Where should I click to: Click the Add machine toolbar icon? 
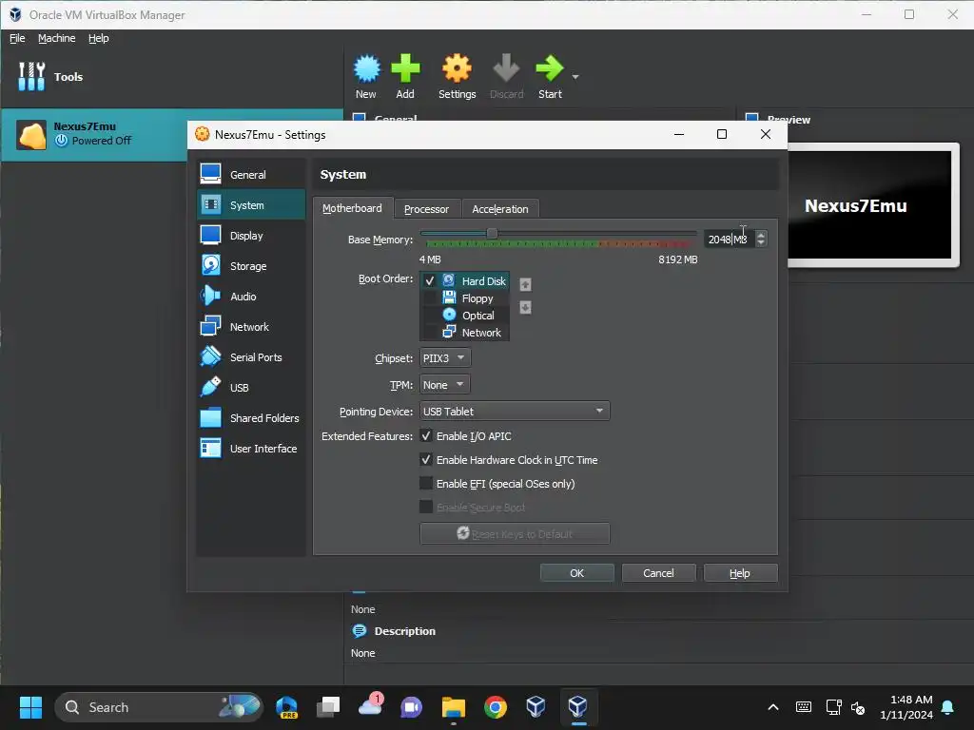pos(405,68)
